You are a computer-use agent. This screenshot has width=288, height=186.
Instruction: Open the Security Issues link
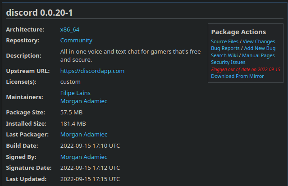[x=228, y=62]
